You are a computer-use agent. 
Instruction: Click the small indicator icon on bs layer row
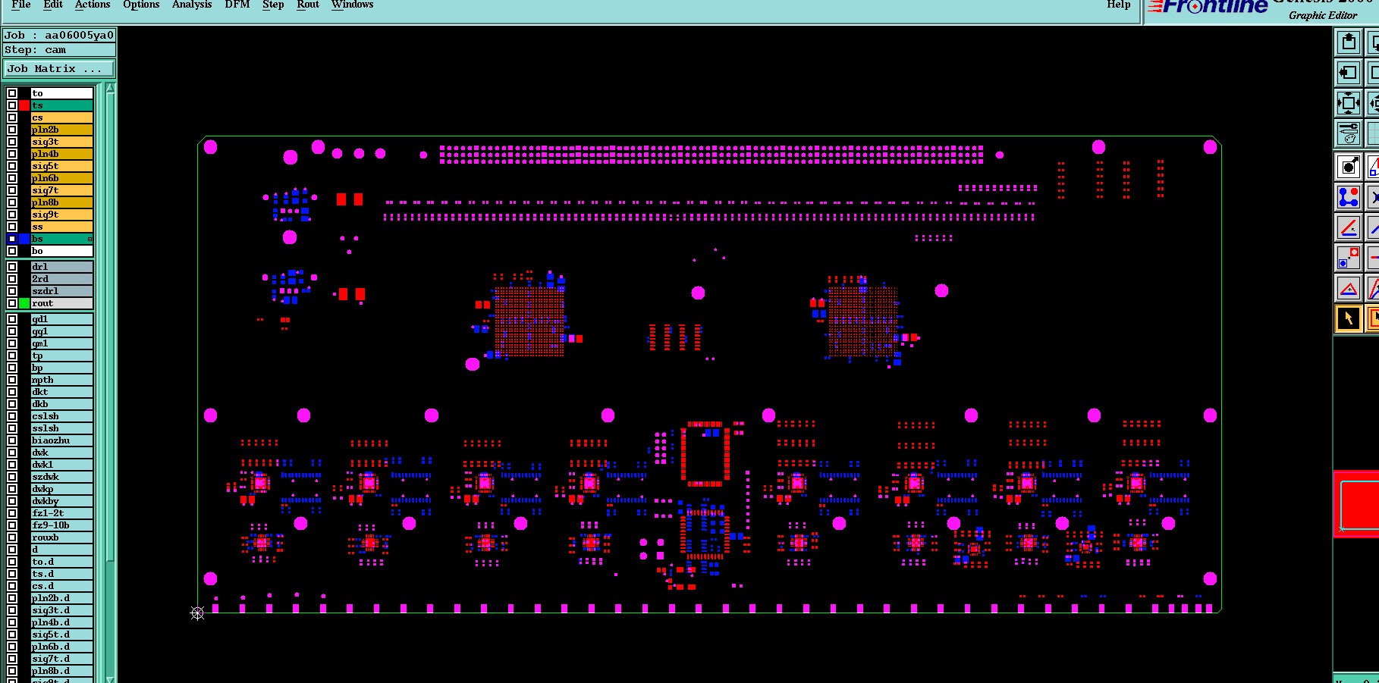90,239
